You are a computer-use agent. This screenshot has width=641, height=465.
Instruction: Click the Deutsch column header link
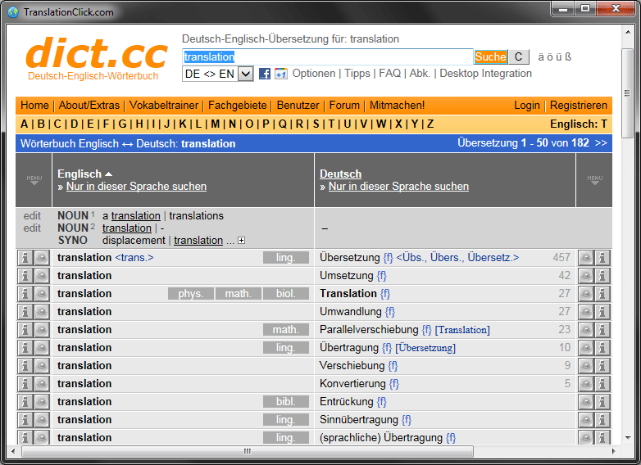point(340,174)
